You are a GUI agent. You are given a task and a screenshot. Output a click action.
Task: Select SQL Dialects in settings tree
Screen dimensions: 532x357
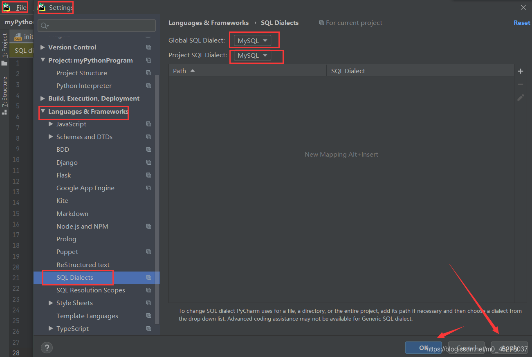(x=75, y=277)
